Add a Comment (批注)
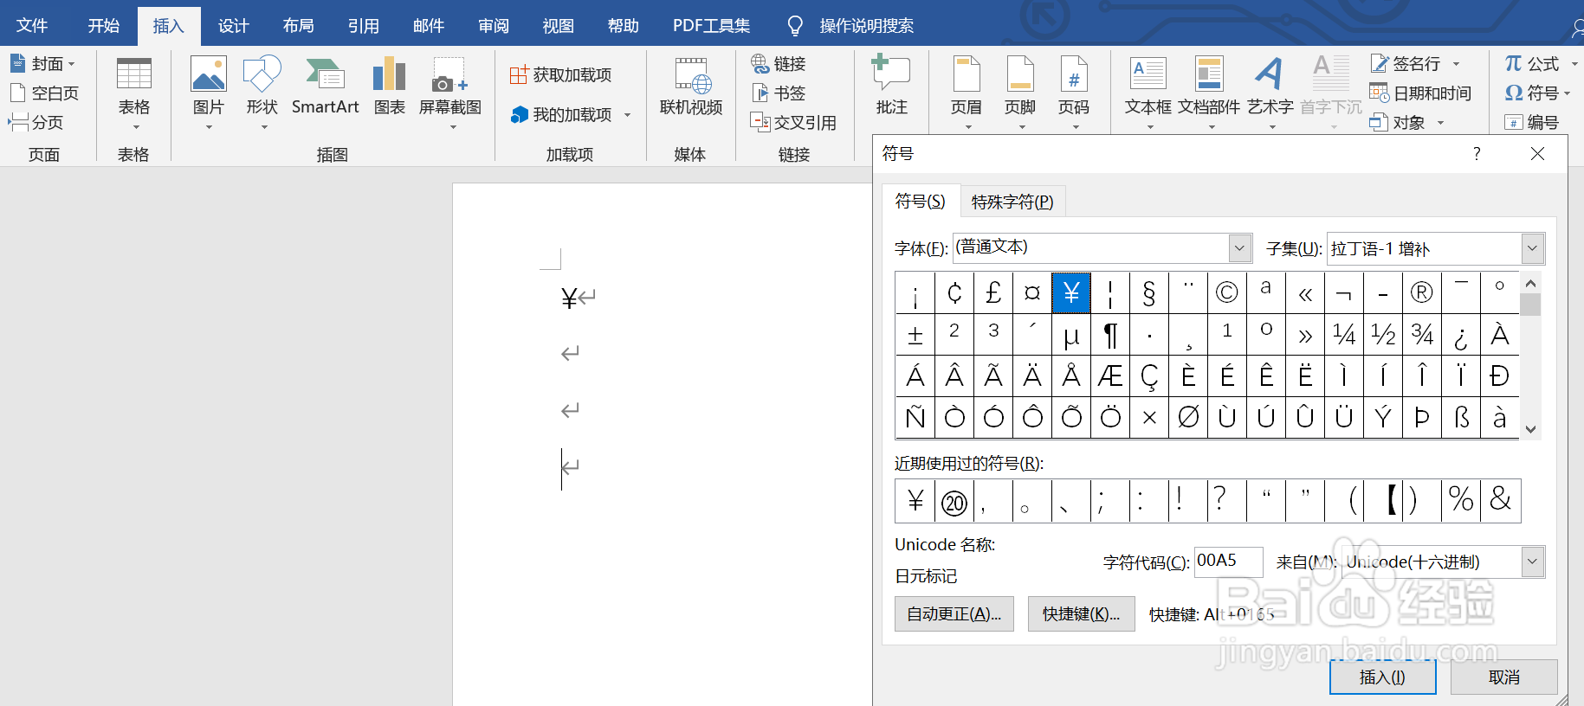 tap(891, 87)
